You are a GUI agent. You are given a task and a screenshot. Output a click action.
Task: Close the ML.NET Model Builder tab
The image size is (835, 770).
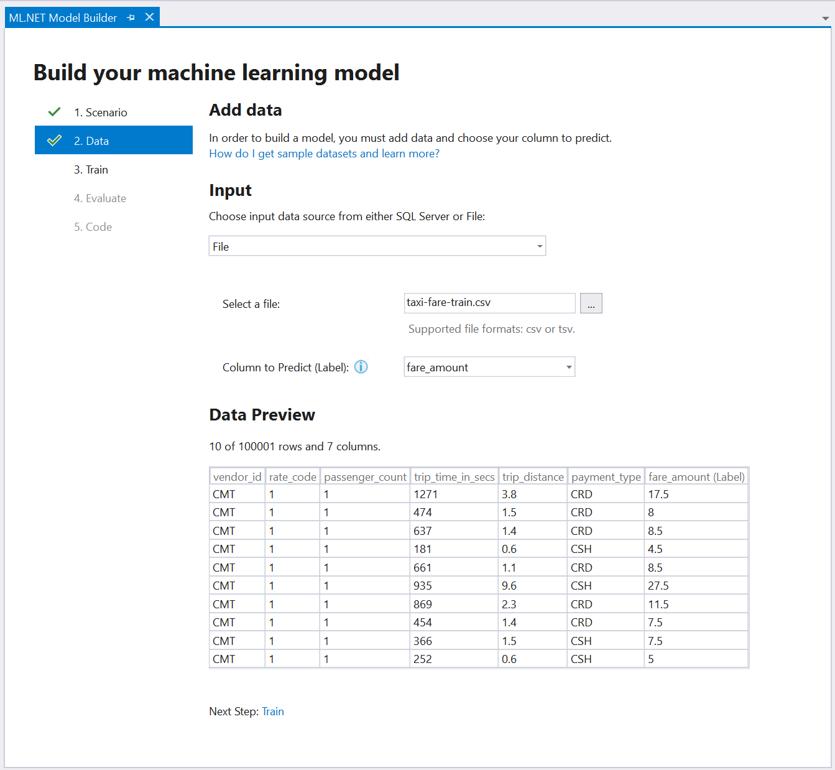(x=149, y=17)
